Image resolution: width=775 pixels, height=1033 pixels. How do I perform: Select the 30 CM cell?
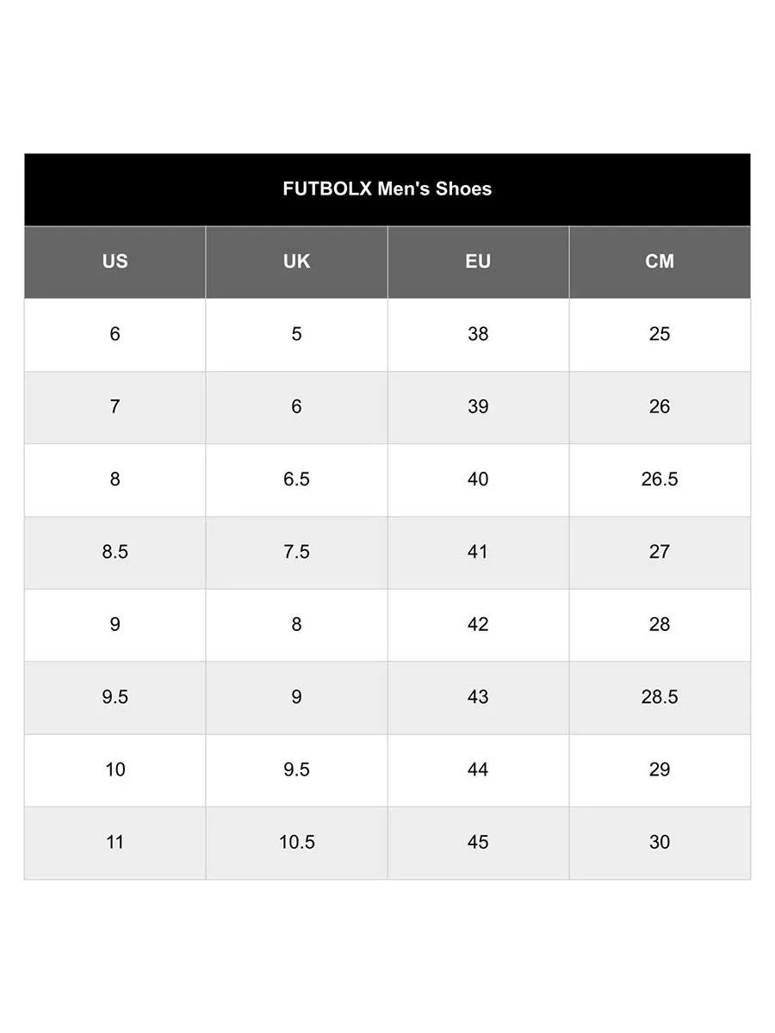[660, 842]
